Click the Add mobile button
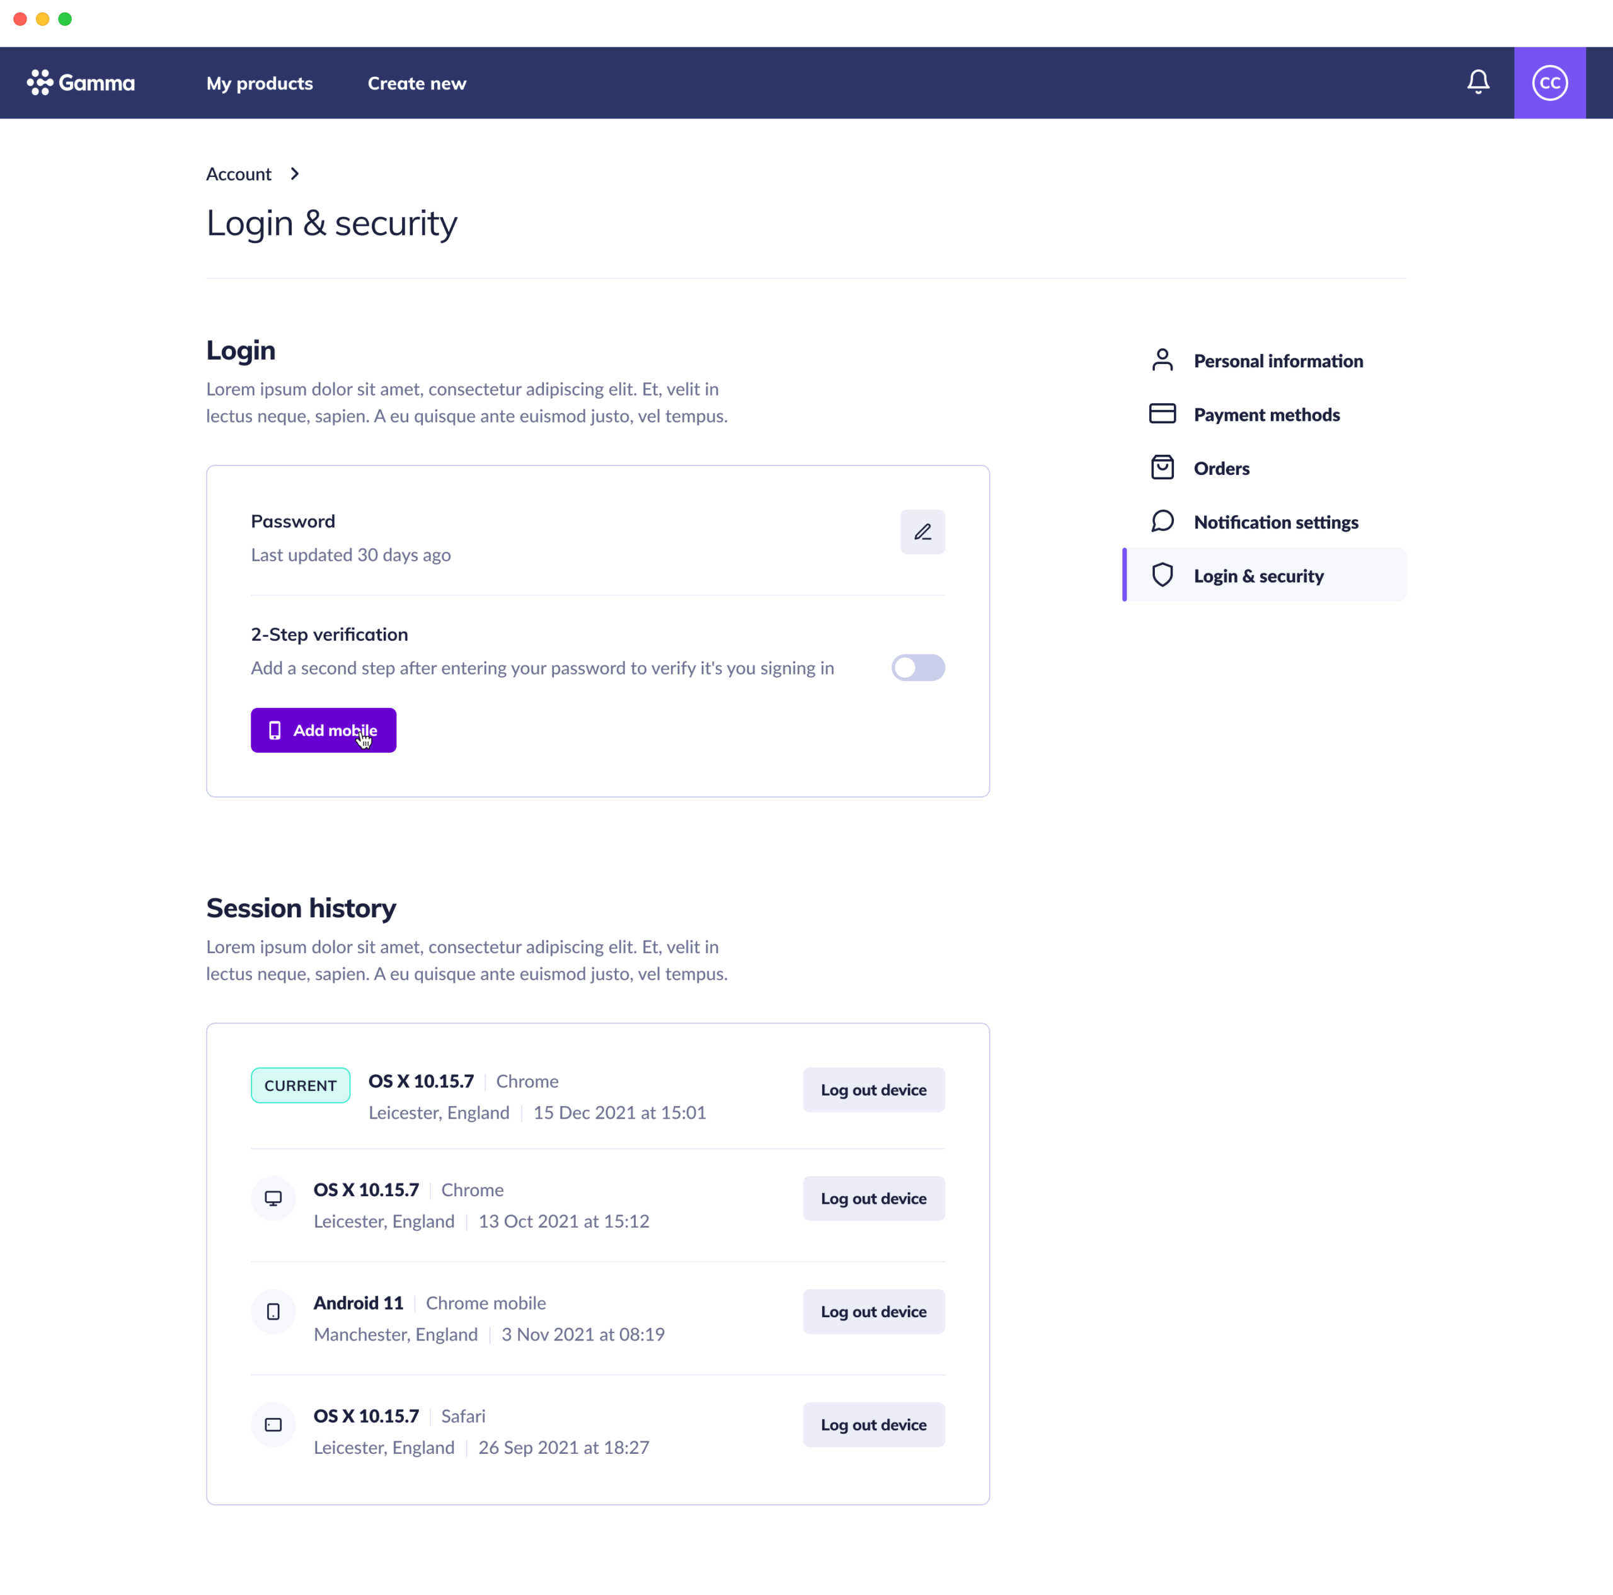Image resolution: width=1613 pixels, height=1595 pixels. [323, 730]
